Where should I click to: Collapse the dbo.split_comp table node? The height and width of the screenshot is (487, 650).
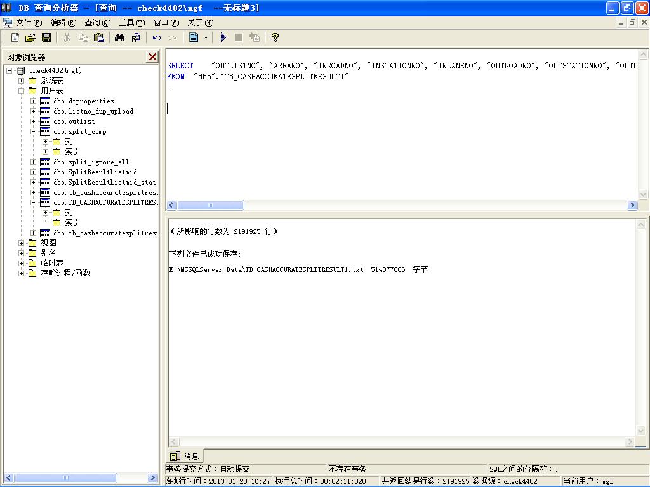pos(34,131)
